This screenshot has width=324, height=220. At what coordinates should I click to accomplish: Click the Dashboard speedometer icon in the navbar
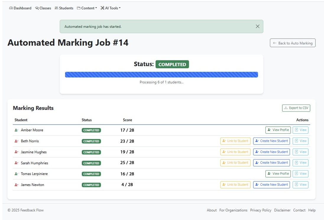coord(11,8)
